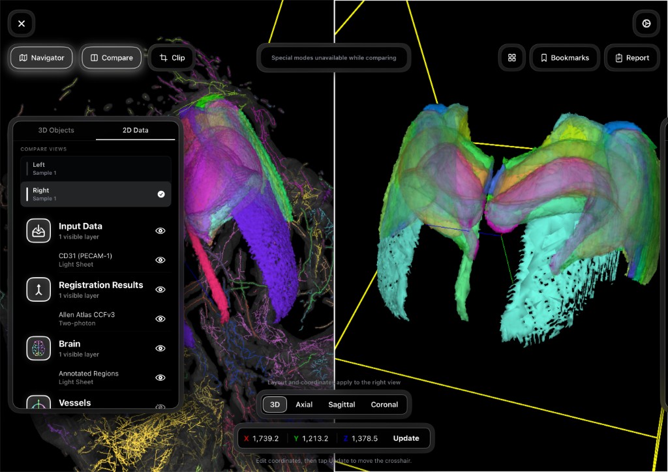Image resolution: width=668 pixels, height=472 pixels.
Task: Select the Right compare view
Action: [96, 194]
